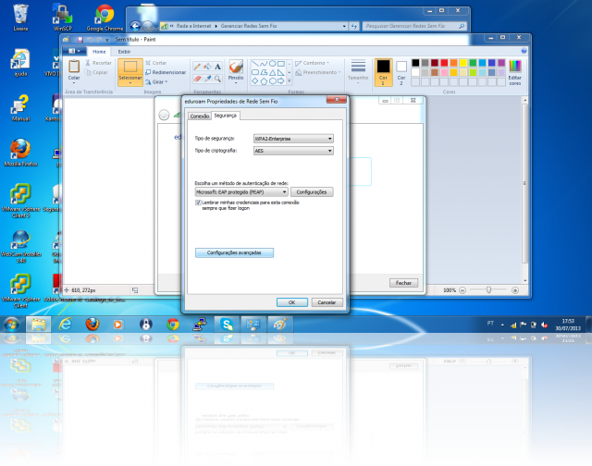Open the Exibir ribbon tab in Paint
The image size is (592, 466).
(124, 52)
